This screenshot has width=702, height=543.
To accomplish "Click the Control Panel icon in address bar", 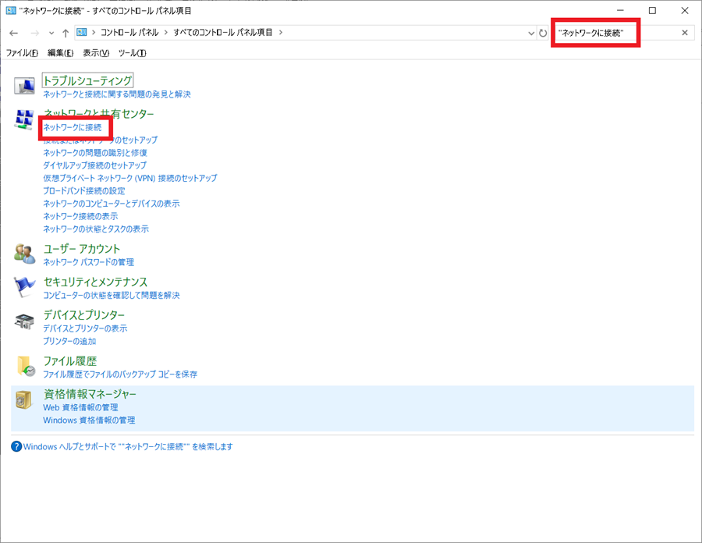I will click(x=81, y=32).
